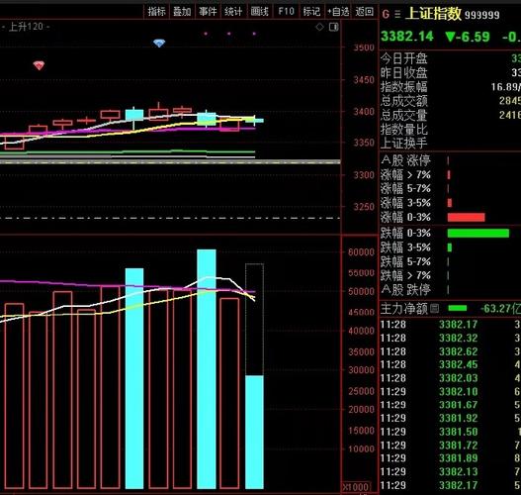Click the 跌幅 > 7% row
Screen dimensions: 521x495
pyautogui.click(x=450, y=275)
